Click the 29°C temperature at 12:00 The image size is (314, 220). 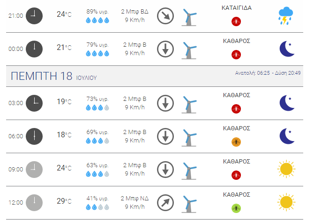coord(64,201)
